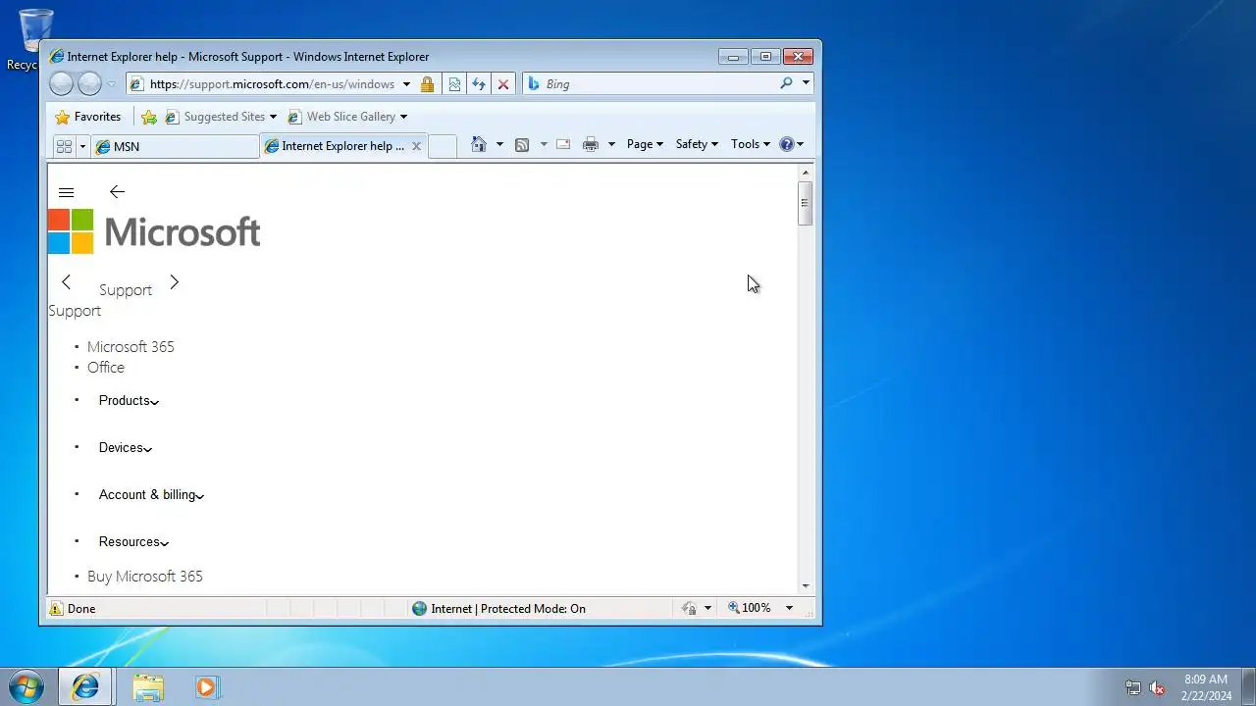Open the Buy Microsoft 365 link
Image resolution: width=1256 pixels, height=706 pixels.
point(145,577)
